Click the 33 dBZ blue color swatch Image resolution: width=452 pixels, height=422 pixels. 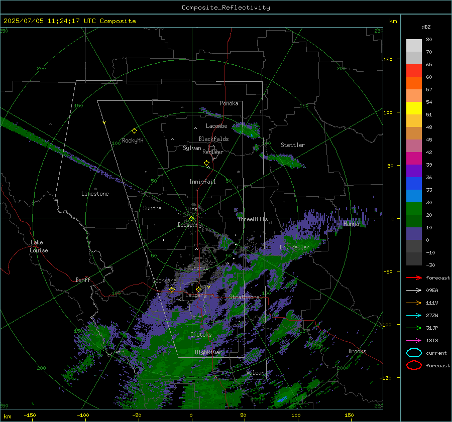[414, 183]
